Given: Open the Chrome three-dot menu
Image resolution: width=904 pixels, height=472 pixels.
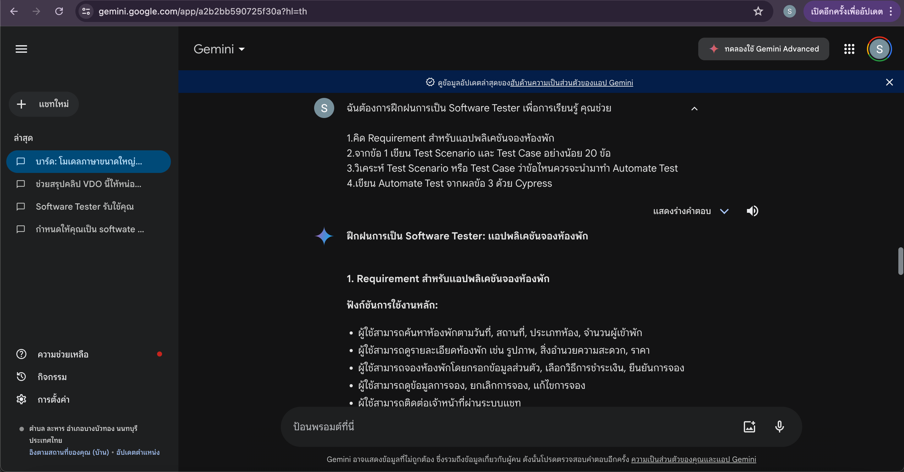Looking at the screenshot, I should (891, 11).
